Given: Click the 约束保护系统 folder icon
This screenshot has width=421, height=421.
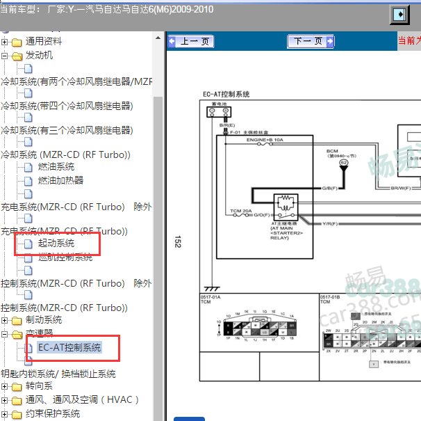Looking at the screenshot, I should tap(17, 415).
